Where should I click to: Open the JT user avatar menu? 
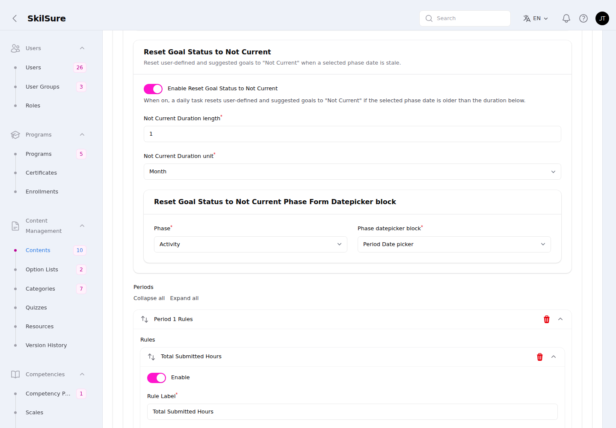[x=602, y=18]
